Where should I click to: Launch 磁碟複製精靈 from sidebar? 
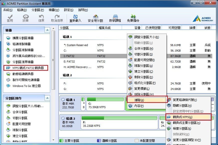[x=18, y=44]
